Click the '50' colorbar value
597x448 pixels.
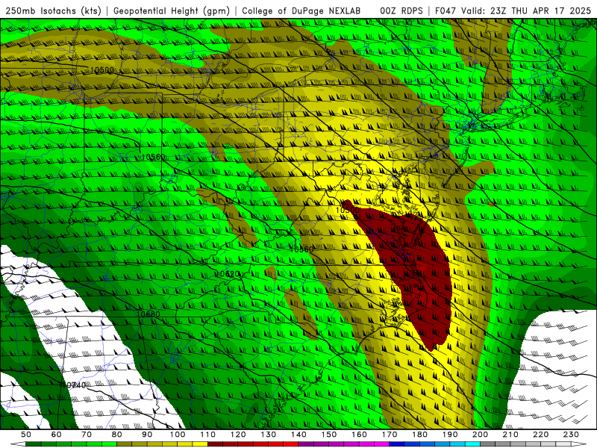(x=26, y=435)
